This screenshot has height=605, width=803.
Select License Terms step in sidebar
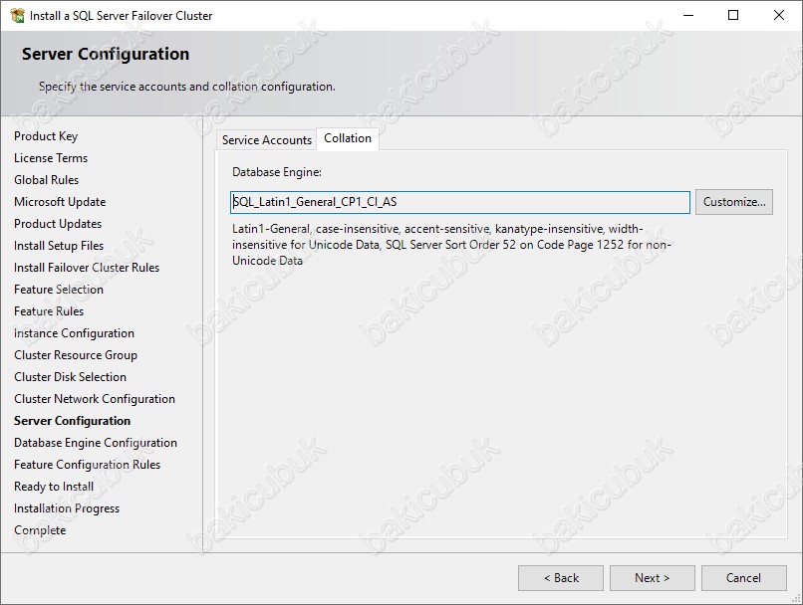pos(51,158)
